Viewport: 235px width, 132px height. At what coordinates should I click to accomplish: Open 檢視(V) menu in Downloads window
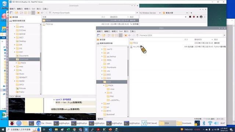pos(27,9)
